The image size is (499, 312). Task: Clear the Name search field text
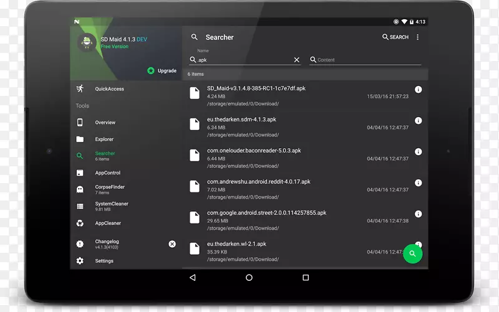[297, 60]
